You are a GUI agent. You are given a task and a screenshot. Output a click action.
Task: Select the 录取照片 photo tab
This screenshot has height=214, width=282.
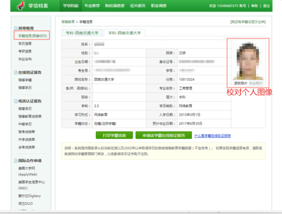[x=241, y=83]
